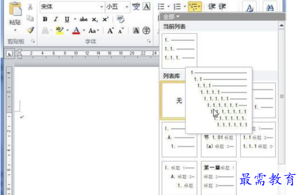This screenshot has width=300, height=195.
Task: Click the gallery vertical scrollbar thumb
Action: (x=282, y=97)
